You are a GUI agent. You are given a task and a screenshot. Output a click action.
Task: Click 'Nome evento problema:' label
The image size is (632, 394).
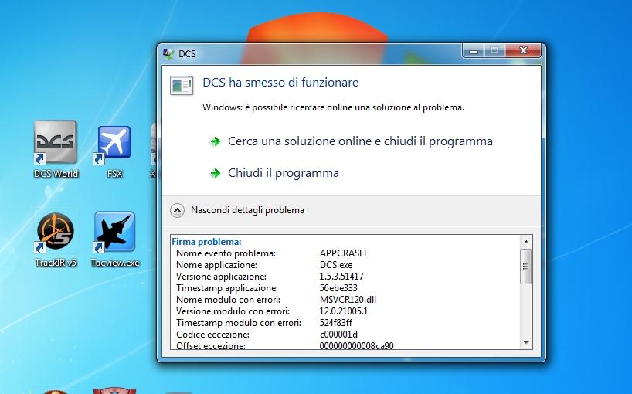(226, 253)
